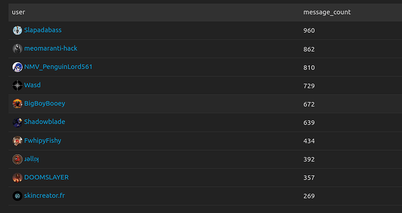Viewport: 402px width, 213px height.
Task: Open skincreator.fr username link
Action: coord(44,196)
